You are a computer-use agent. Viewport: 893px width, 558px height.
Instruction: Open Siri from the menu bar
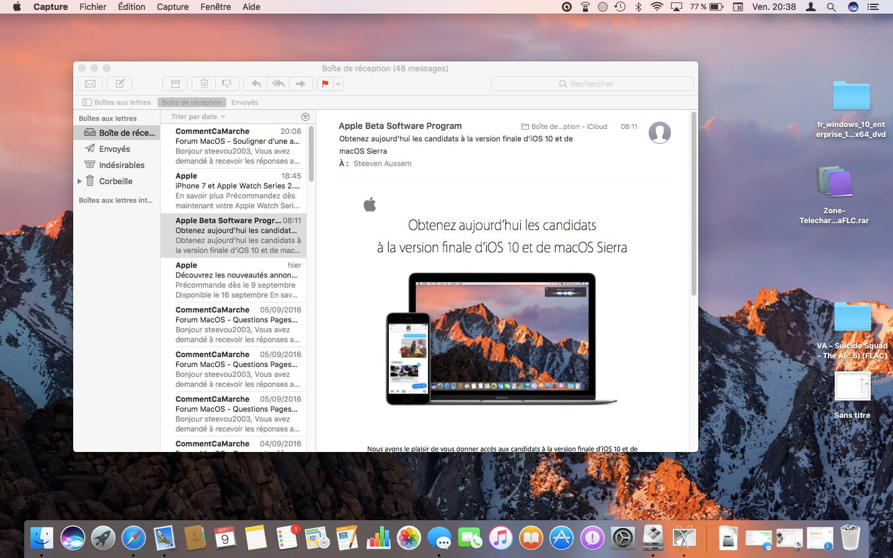853,7
